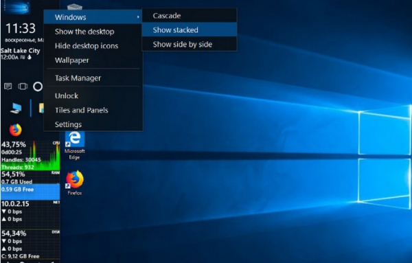This screenshot has width=412, height=263.
Task: Click the Cortana circle icon
Action: (38, 87)
